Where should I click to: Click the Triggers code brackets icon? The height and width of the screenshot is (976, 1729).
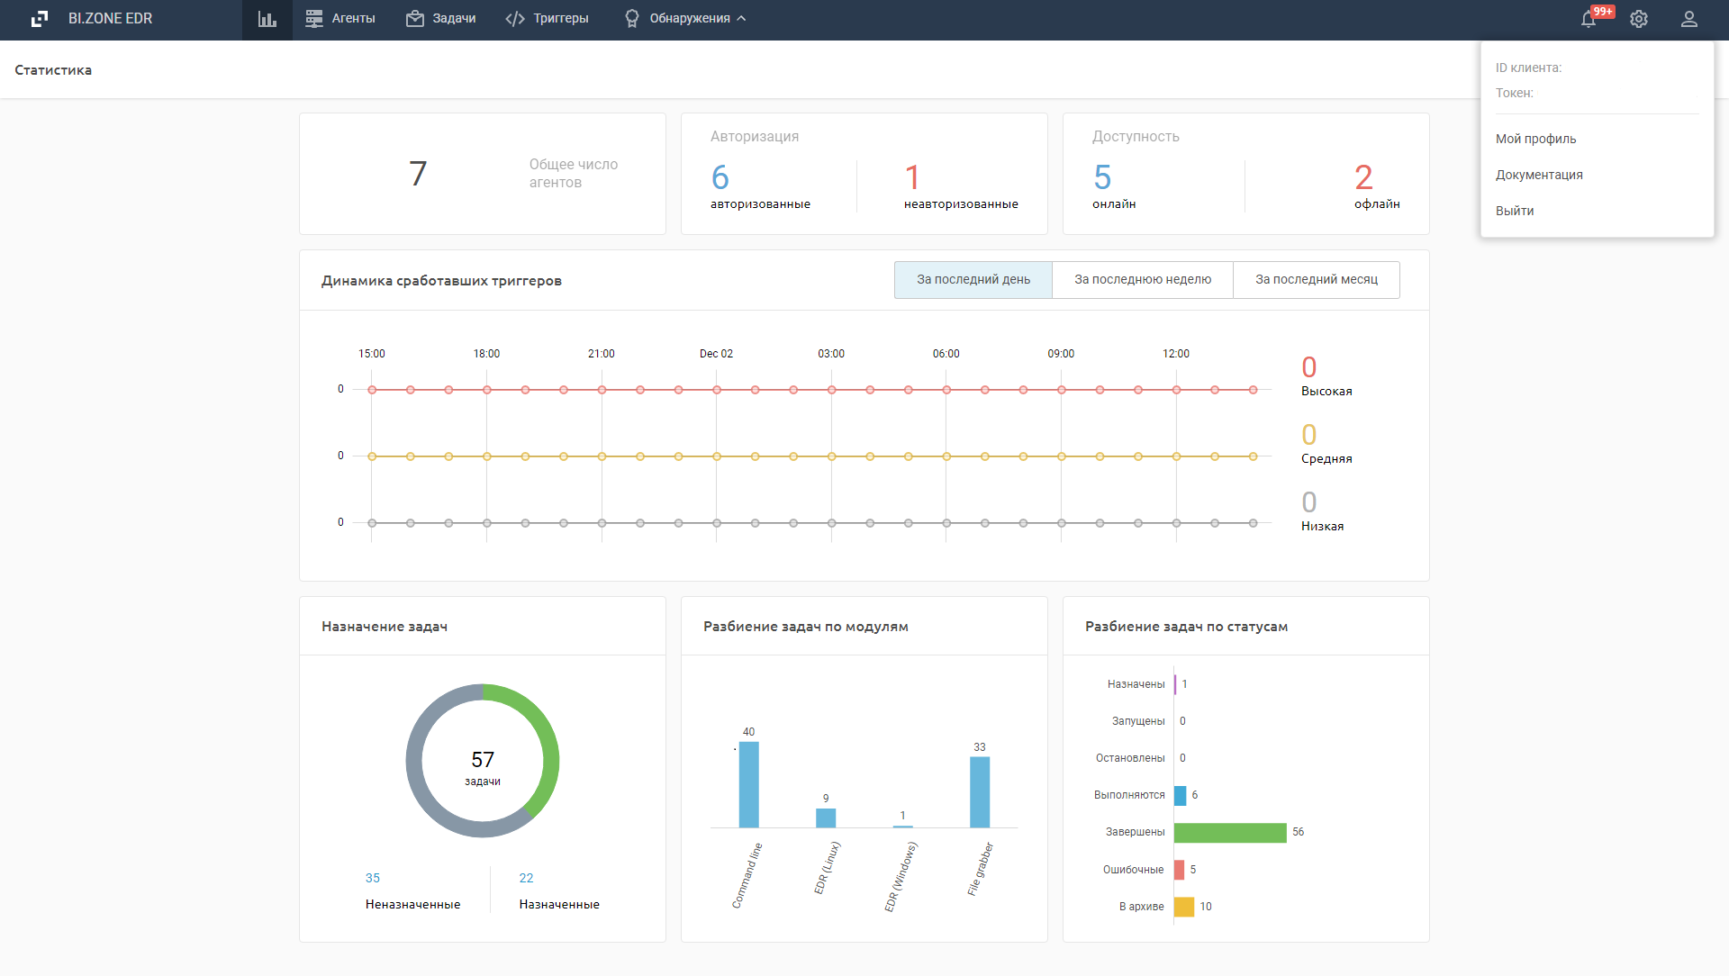tap(515, 19)
